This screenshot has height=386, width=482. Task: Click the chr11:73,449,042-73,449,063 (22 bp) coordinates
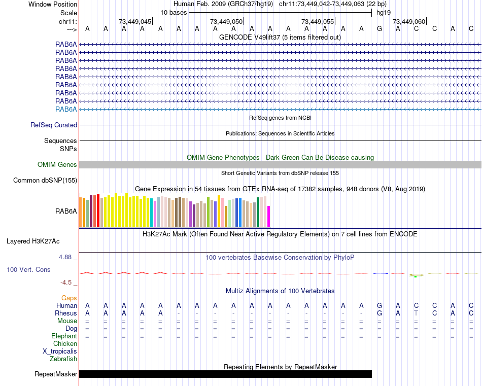(333, 4)
